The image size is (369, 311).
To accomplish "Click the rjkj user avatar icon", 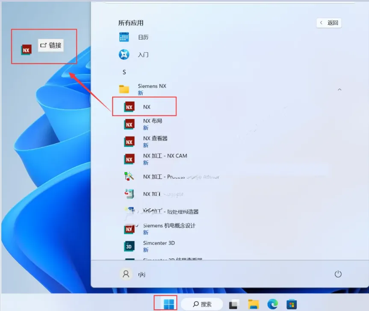I will point(126,274).
